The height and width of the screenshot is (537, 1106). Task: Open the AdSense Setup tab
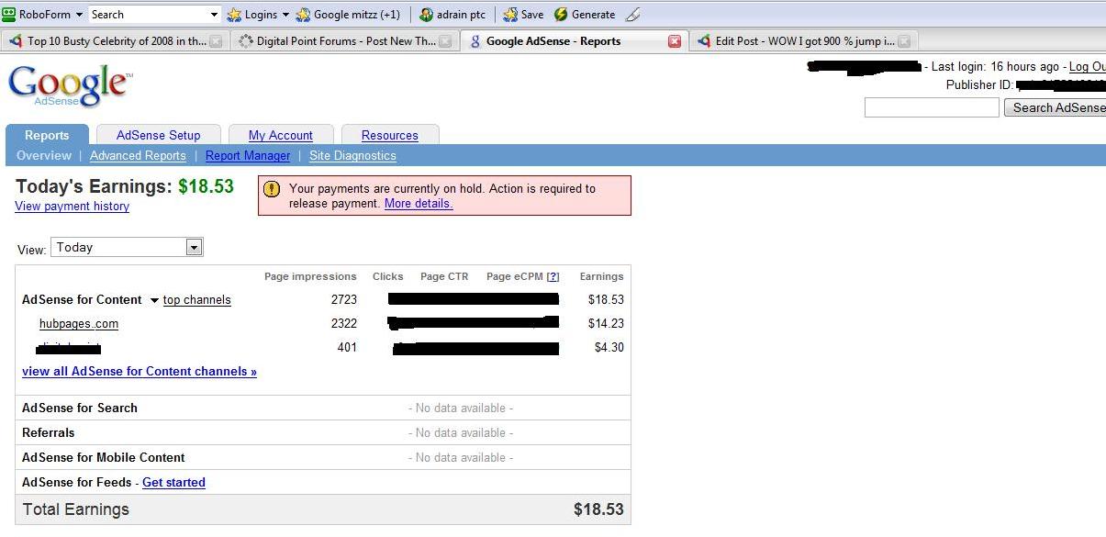tap(159, 135)
